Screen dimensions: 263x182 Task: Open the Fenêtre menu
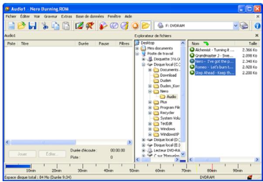114,17
